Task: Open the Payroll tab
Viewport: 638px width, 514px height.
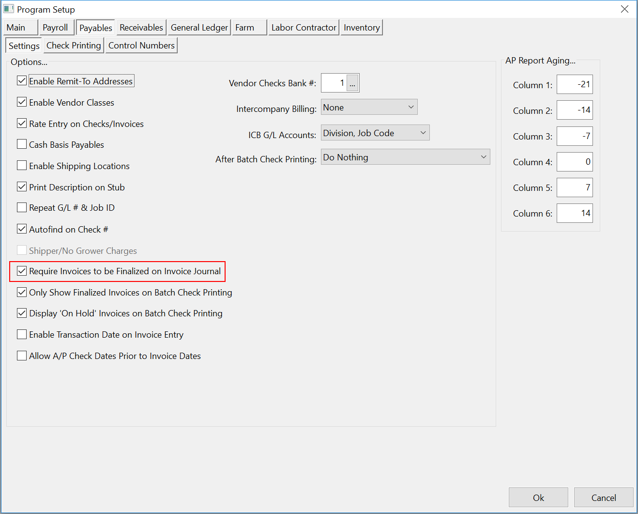Action: (x=56, y=28)
